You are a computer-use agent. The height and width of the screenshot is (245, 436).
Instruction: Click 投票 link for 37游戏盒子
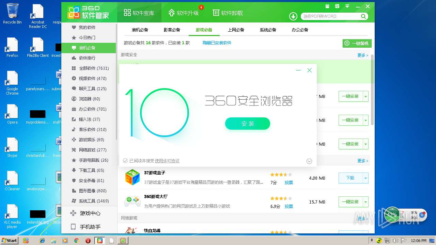(x=289, y=183)
